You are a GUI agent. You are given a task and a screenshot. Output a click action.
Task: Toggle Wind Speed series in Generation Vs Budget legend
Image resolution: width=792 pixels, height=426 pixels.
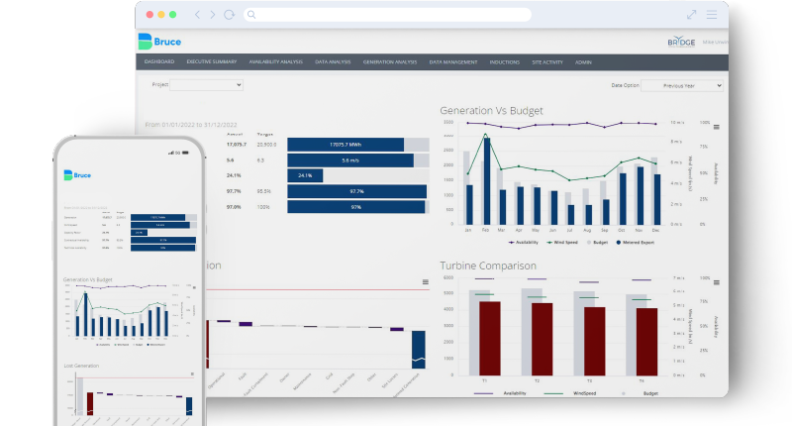pos(562,243)
